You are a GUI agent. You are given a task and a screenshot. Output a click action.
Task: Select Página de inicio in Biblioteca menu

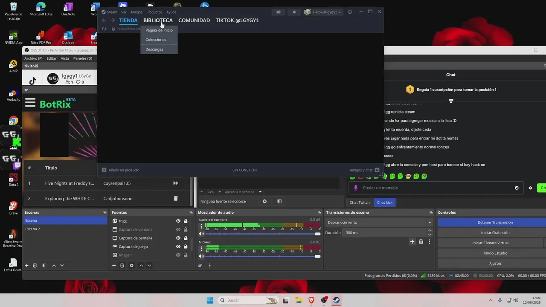tap(159, 30)
